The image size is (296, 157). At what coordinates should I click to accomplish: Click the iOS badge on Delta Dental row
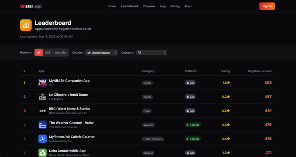[190, 153]
